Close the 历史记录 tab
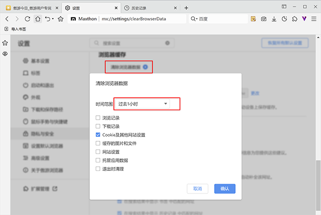Image resolution: width=321 pixels, height=215 pixels. tap(175, 8)
